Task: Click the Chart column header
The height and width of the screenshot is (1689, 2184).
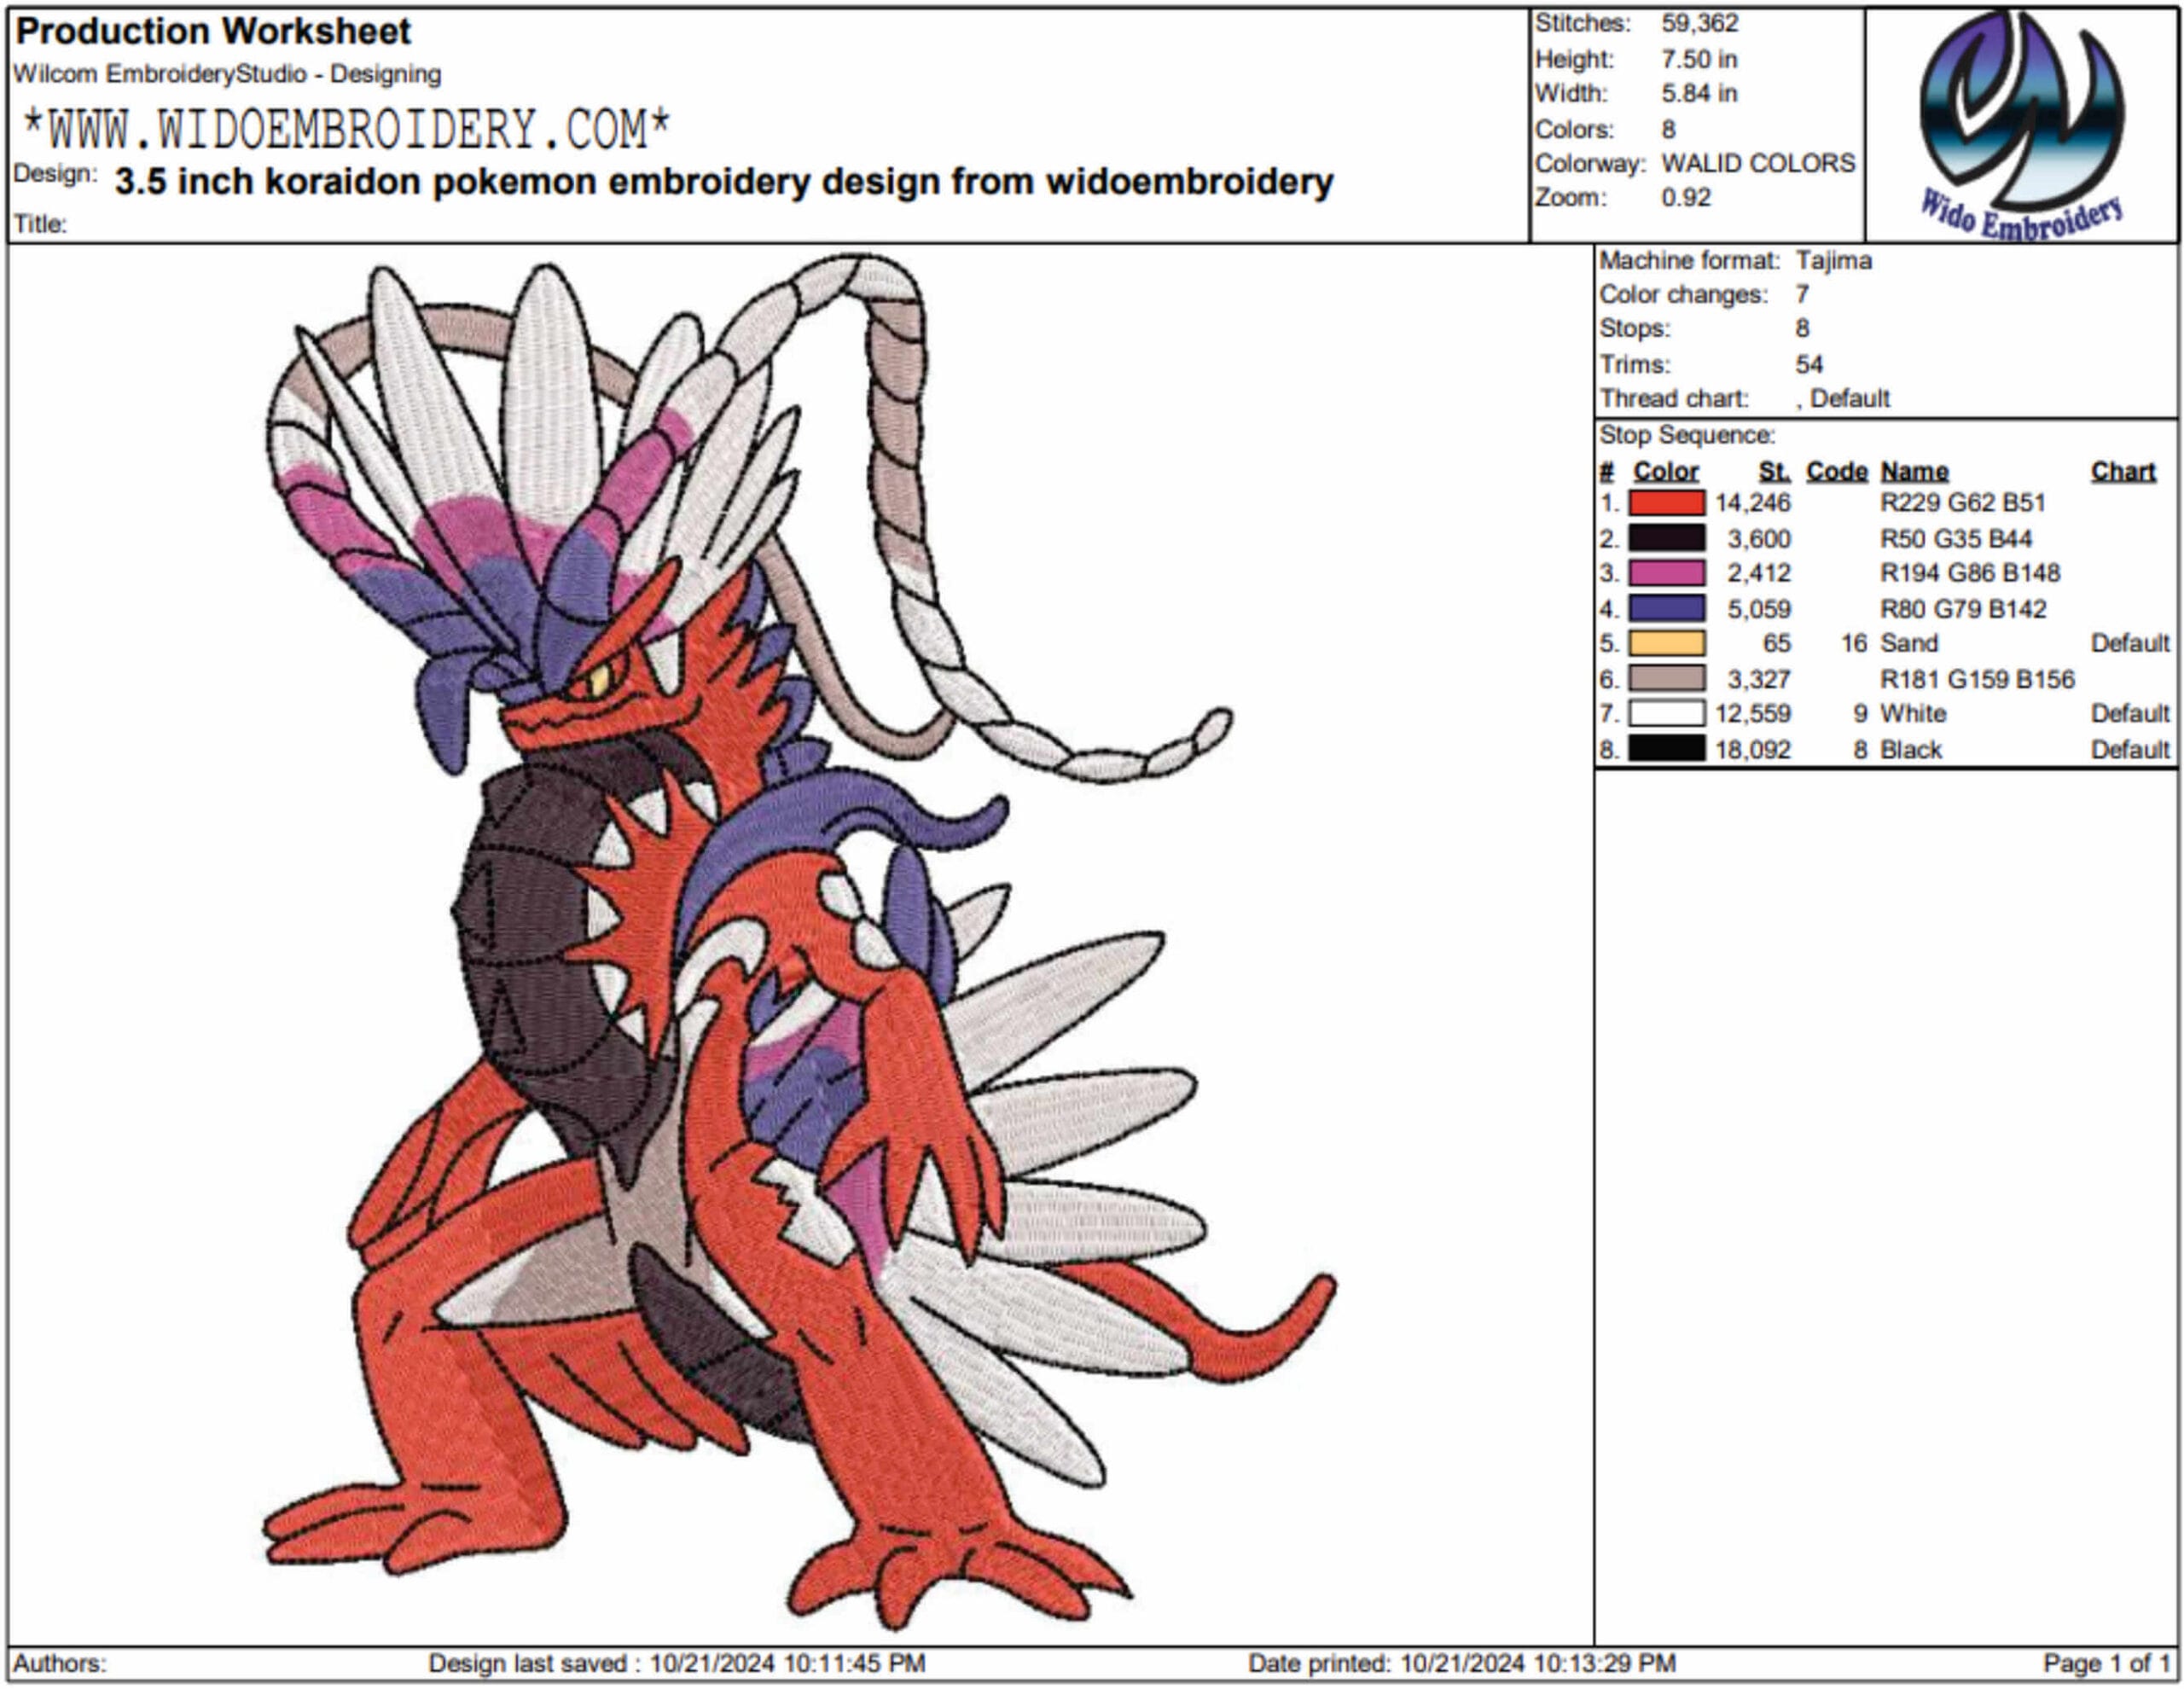Action: pos(2122,471)
